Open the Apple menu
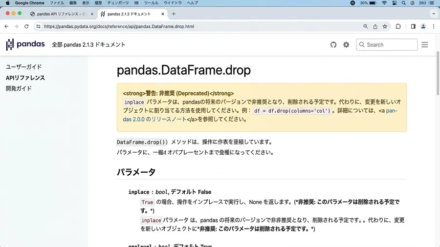Screen dimensions: 440x247 coord(7,3)
